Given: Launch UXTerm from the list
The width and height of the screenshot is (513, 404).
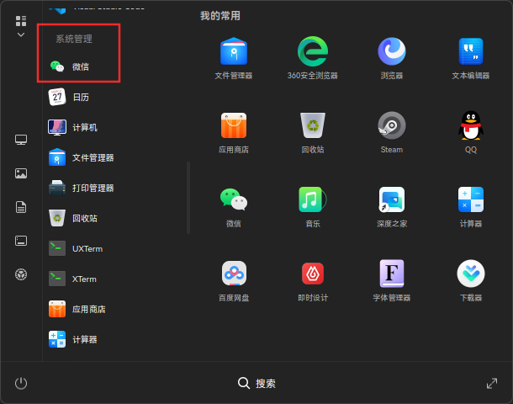Looking at the screenshot, I should [75, 248].
